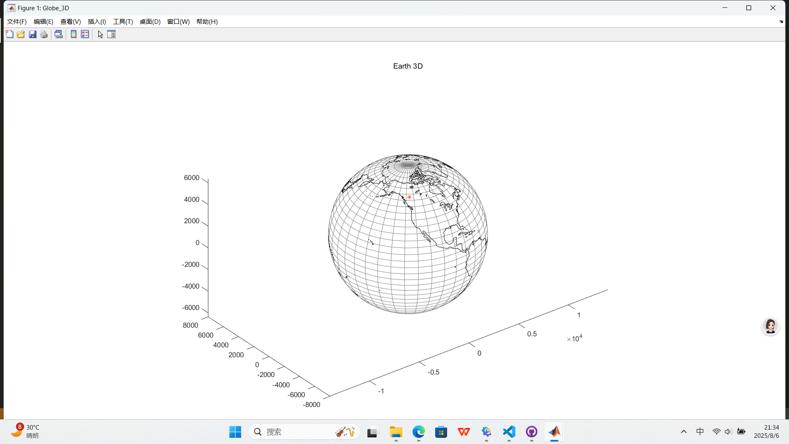Image resolution: width=789 pixels, height=444 pixels.
Task: Open Visual Studio Code from taskbar
Action: point(509,432)
